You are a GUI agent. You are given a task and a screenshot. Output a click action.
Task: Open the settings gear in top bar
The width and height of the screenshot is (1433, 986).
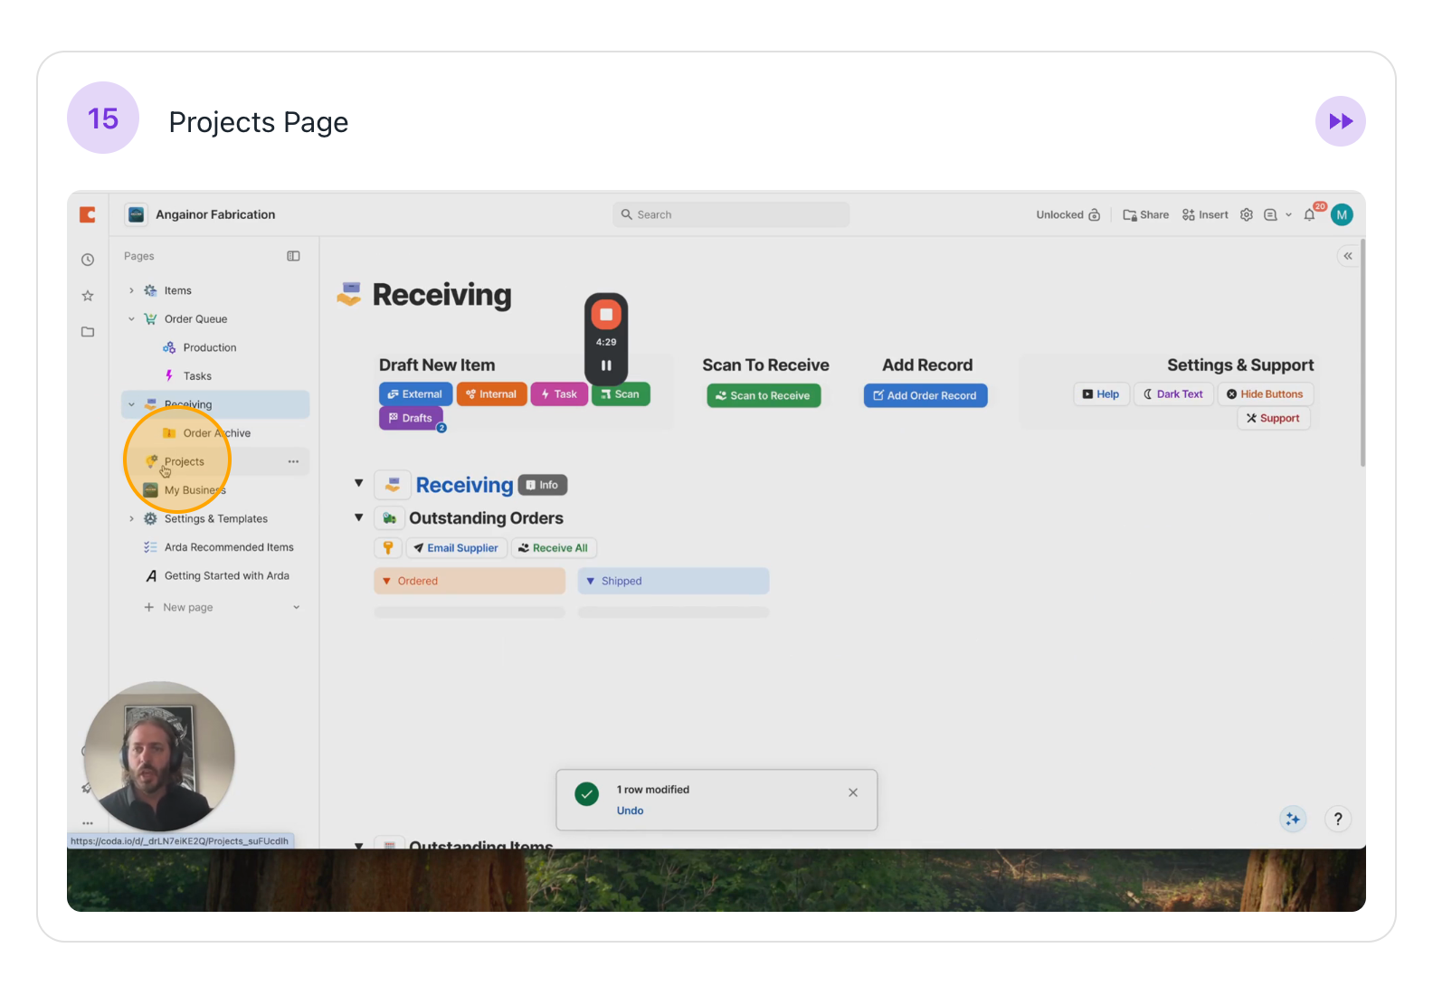[1246, 215]
